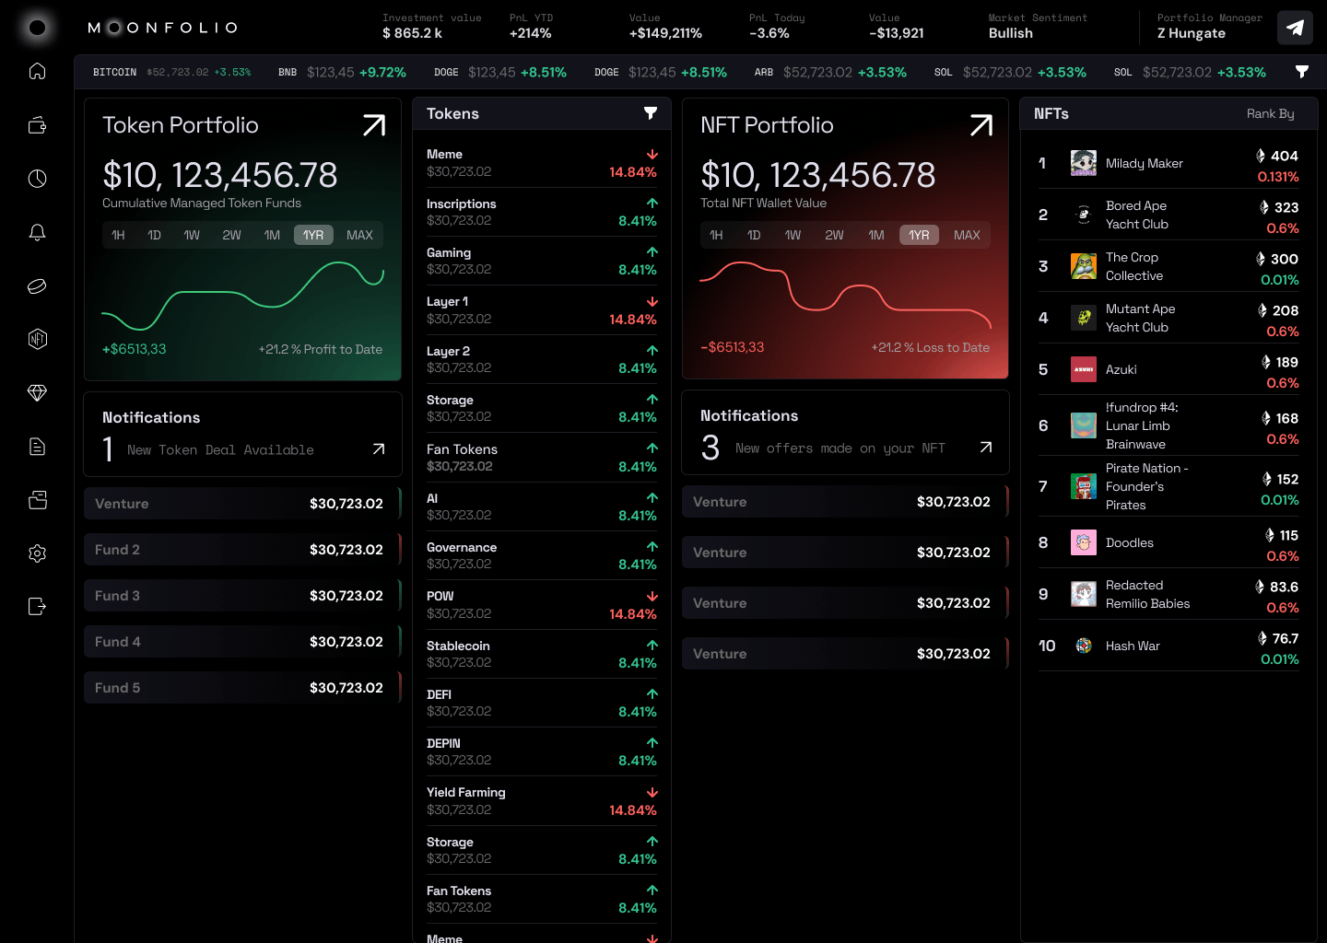Select MAX range in Token Portfolio

click(x=359, y=235)
